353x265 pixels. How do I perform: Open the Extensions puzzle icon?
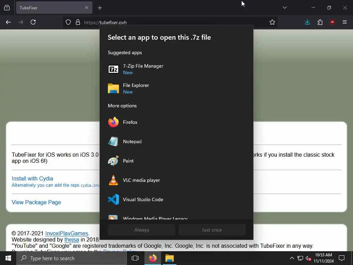click(x=320, y=22)
